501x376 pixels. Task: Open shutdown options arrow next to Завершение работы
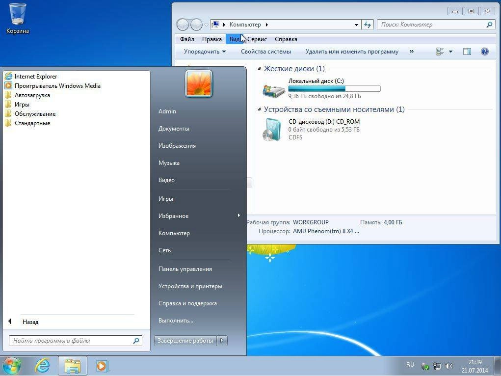click(x=222, y=341)
